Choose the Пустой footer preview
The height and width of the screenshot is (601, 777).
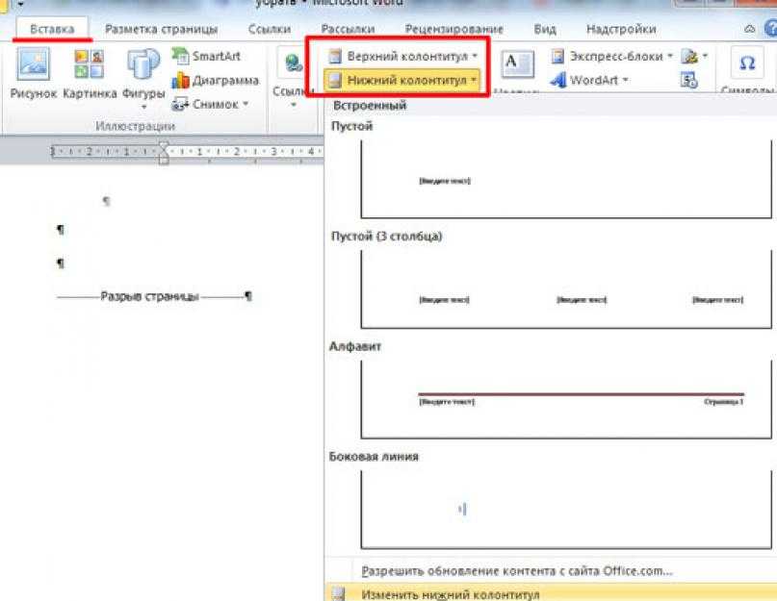(x=566, y=179)
